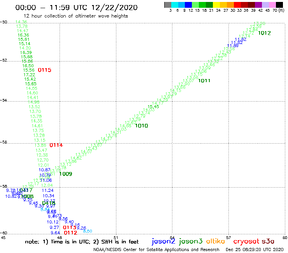
Task: Click the wave height value 16.50
Action: pos(28,66)
